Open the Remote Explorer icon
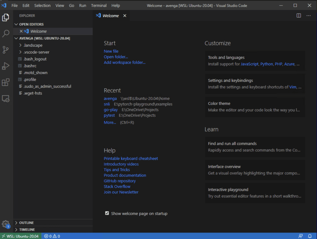The image size is (317, 239). coord(6,99)
